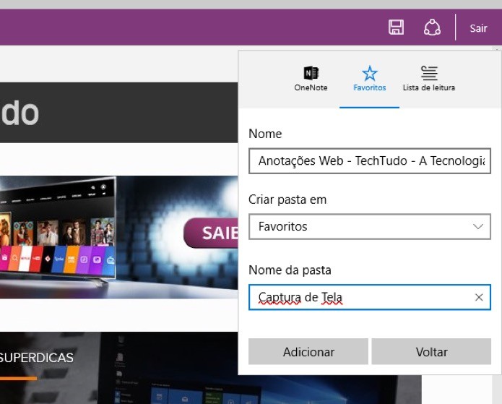Click the save web note floppy icon
The image size is (502, 404).
tap(396, 27)
